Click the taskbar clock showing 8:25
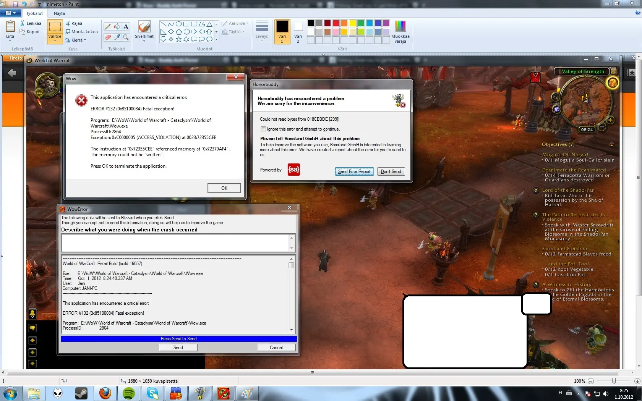 point(624,394)
